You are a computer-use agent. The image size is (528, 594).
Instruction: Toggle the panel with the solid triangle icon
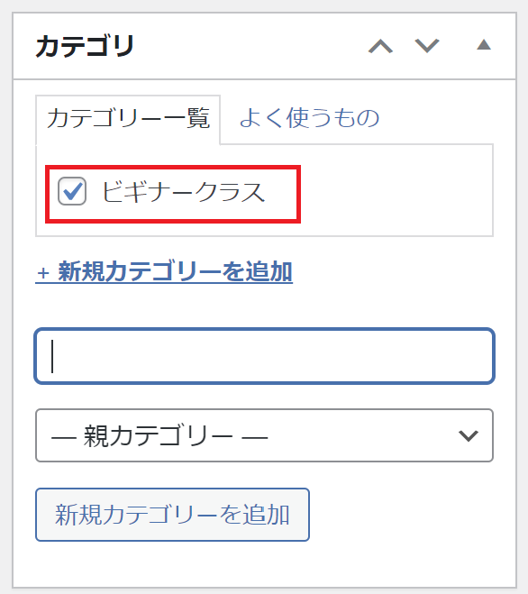484,45
